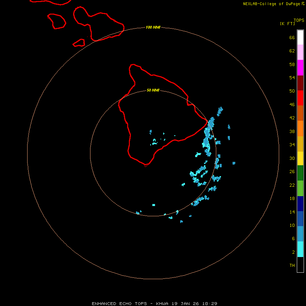The height and width of the screenshot is (306, 306).
Task: Click the '54' legend value
Action: click(292, 78)
